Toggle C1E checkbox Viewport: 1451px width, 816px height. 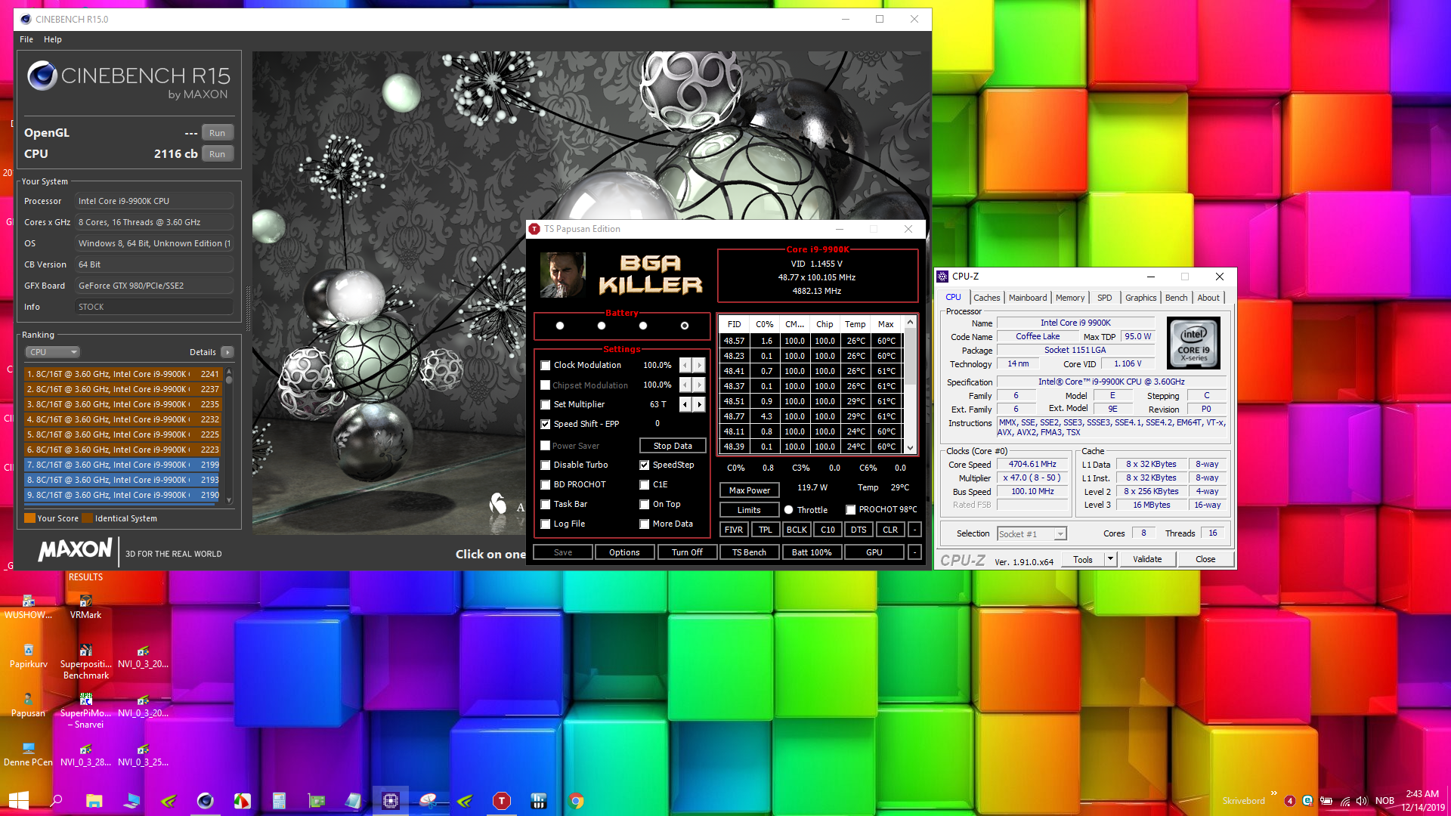[x=644, y=484]
